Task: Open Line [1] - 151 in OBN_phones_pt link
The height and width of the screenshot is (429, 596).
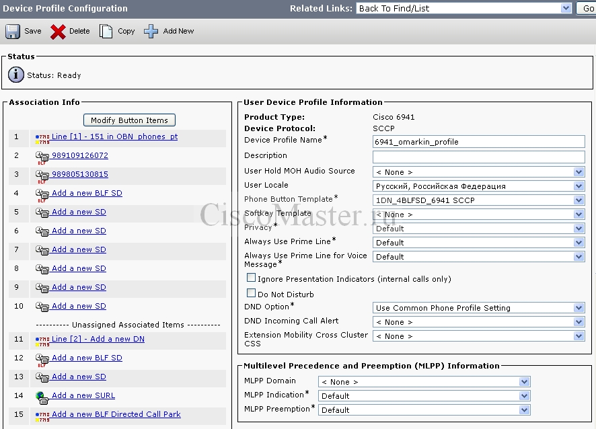Action: (x=115, y=136)
